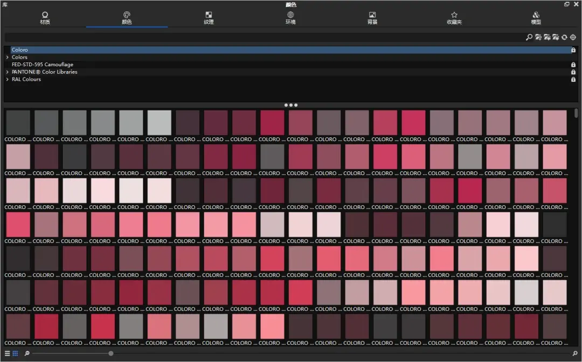Image resolution: width=582 pixels, height=362 pixels.
Task: Open the 收藏夹 (Favorites) tab
Action: (x=454, y=18)
